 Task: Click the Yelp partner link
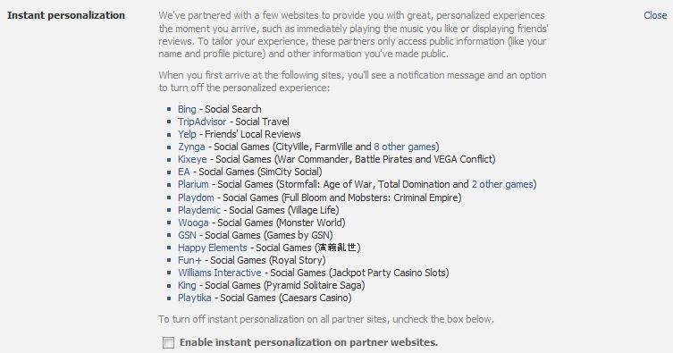pyautogui.click(x=187, y=134)
